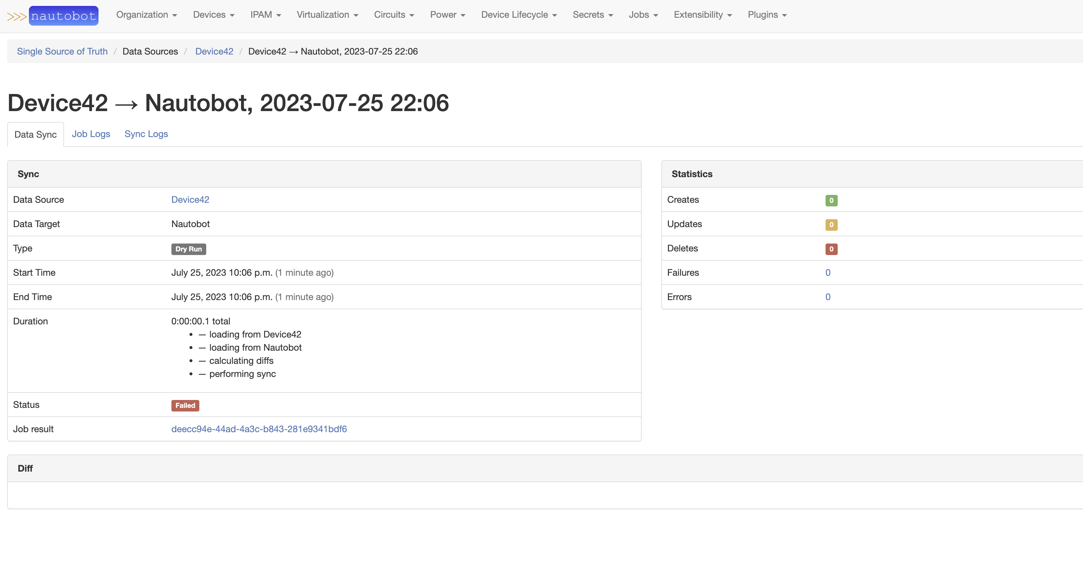Switch to the Sync Logs tab

[146, 134]
